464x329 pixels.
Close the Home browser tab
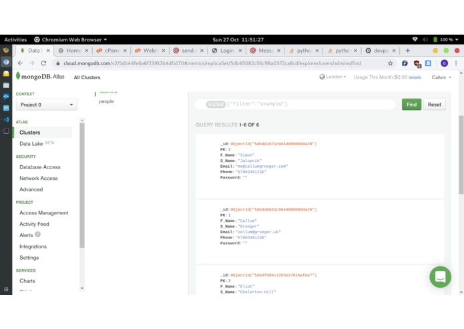pos(86,51)
